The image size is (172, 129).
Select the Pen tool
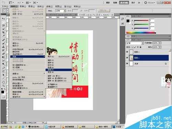[3, 68]
